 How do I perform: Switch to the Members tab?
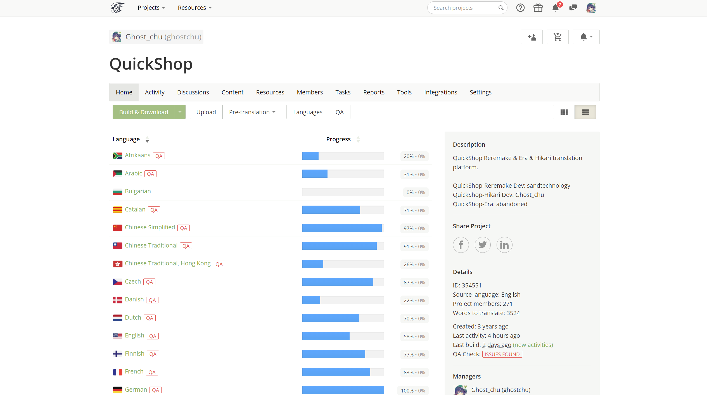pyautogui.click(x=310, y=92)
